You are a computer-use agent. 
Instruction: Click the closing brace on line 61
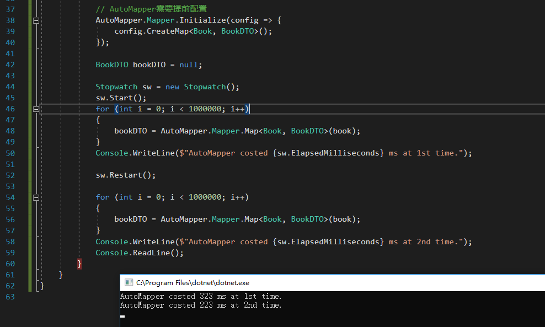click(x=61, y=275)
